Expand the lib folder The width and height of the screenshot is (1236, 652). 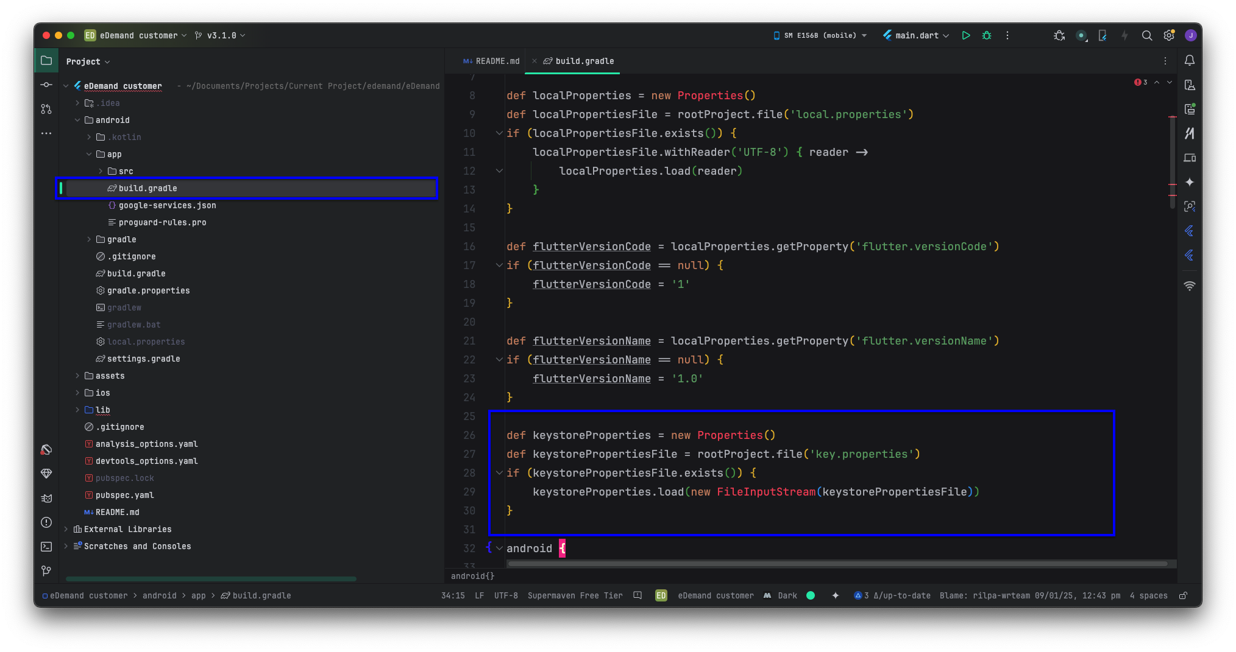(x=77, y=410)
